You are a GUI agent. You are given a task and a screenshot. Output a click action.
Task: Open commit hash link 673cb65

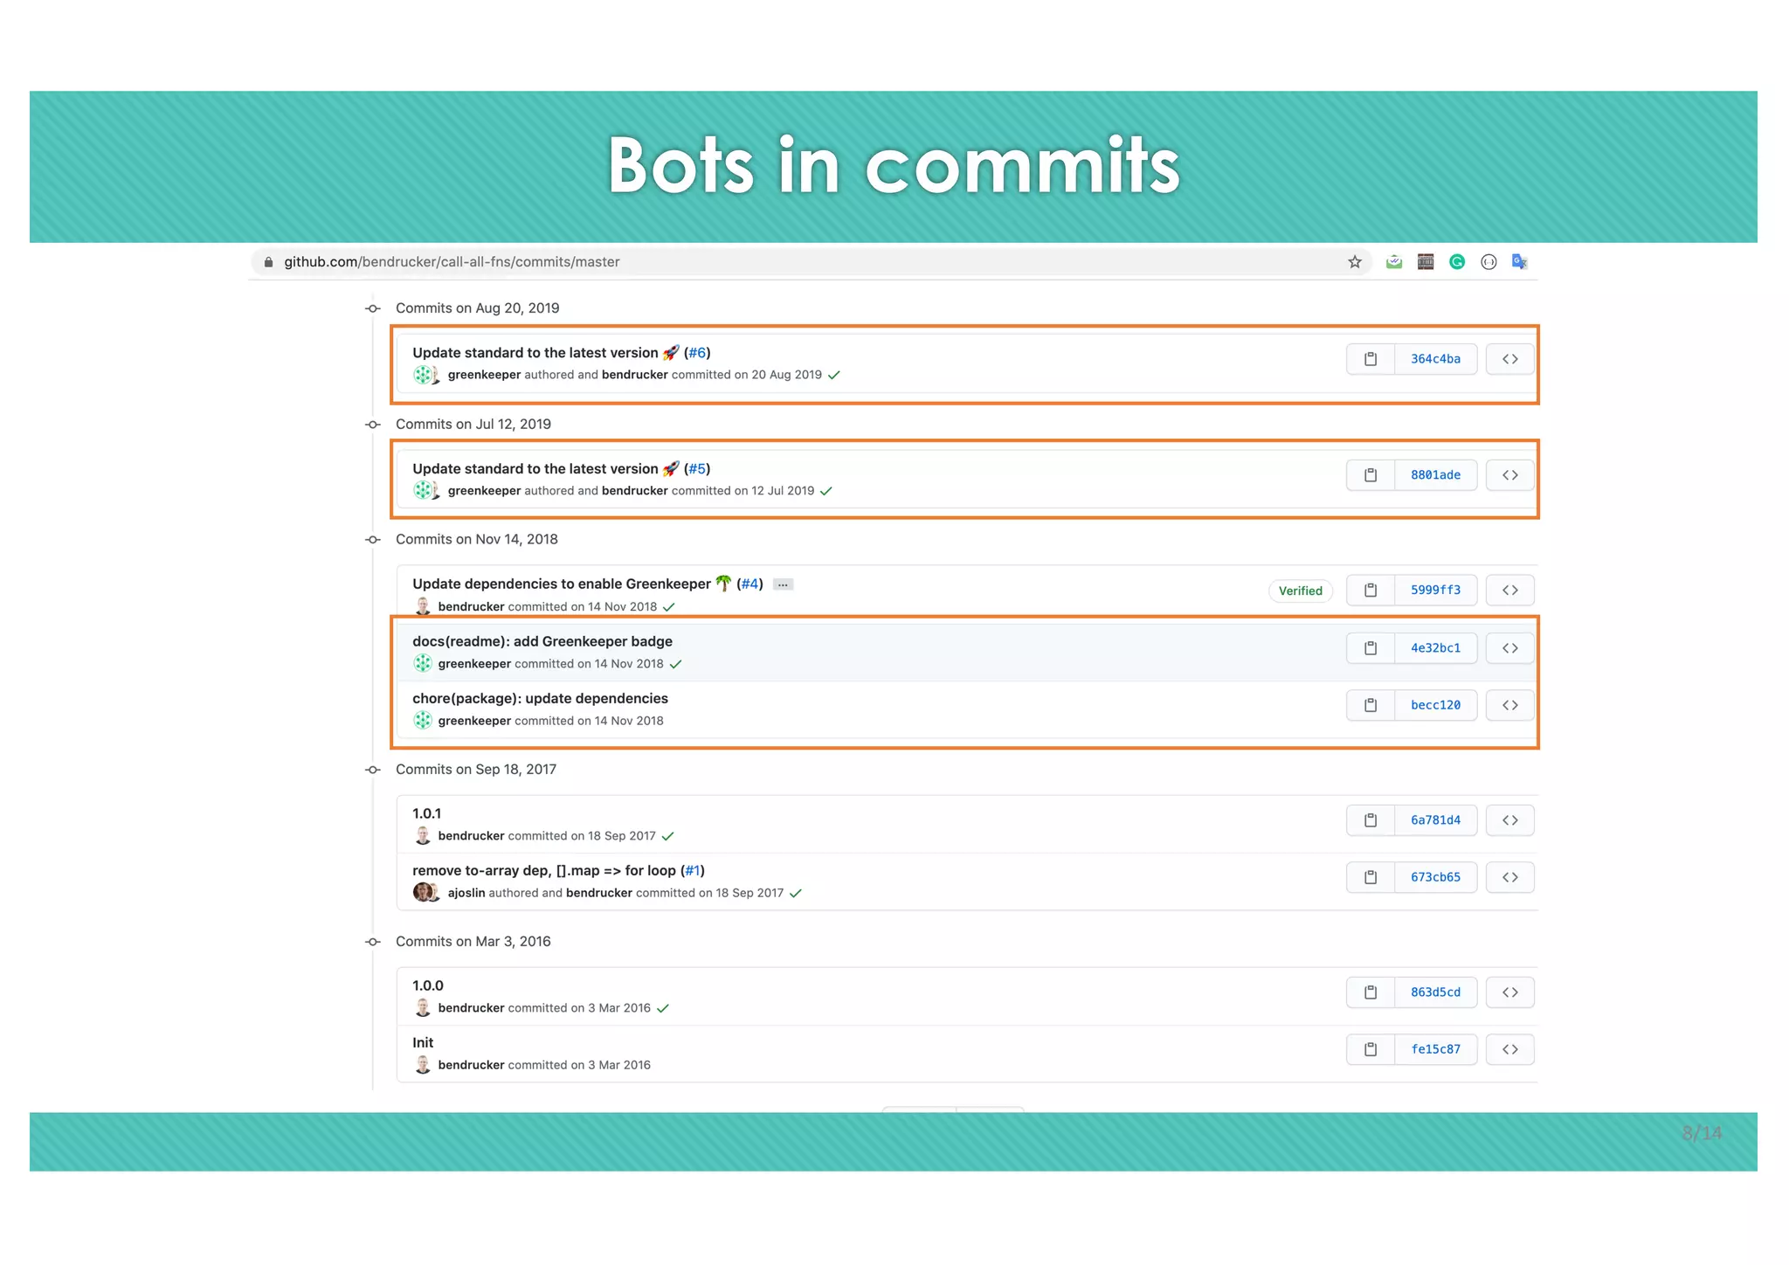pos(1435,877)
